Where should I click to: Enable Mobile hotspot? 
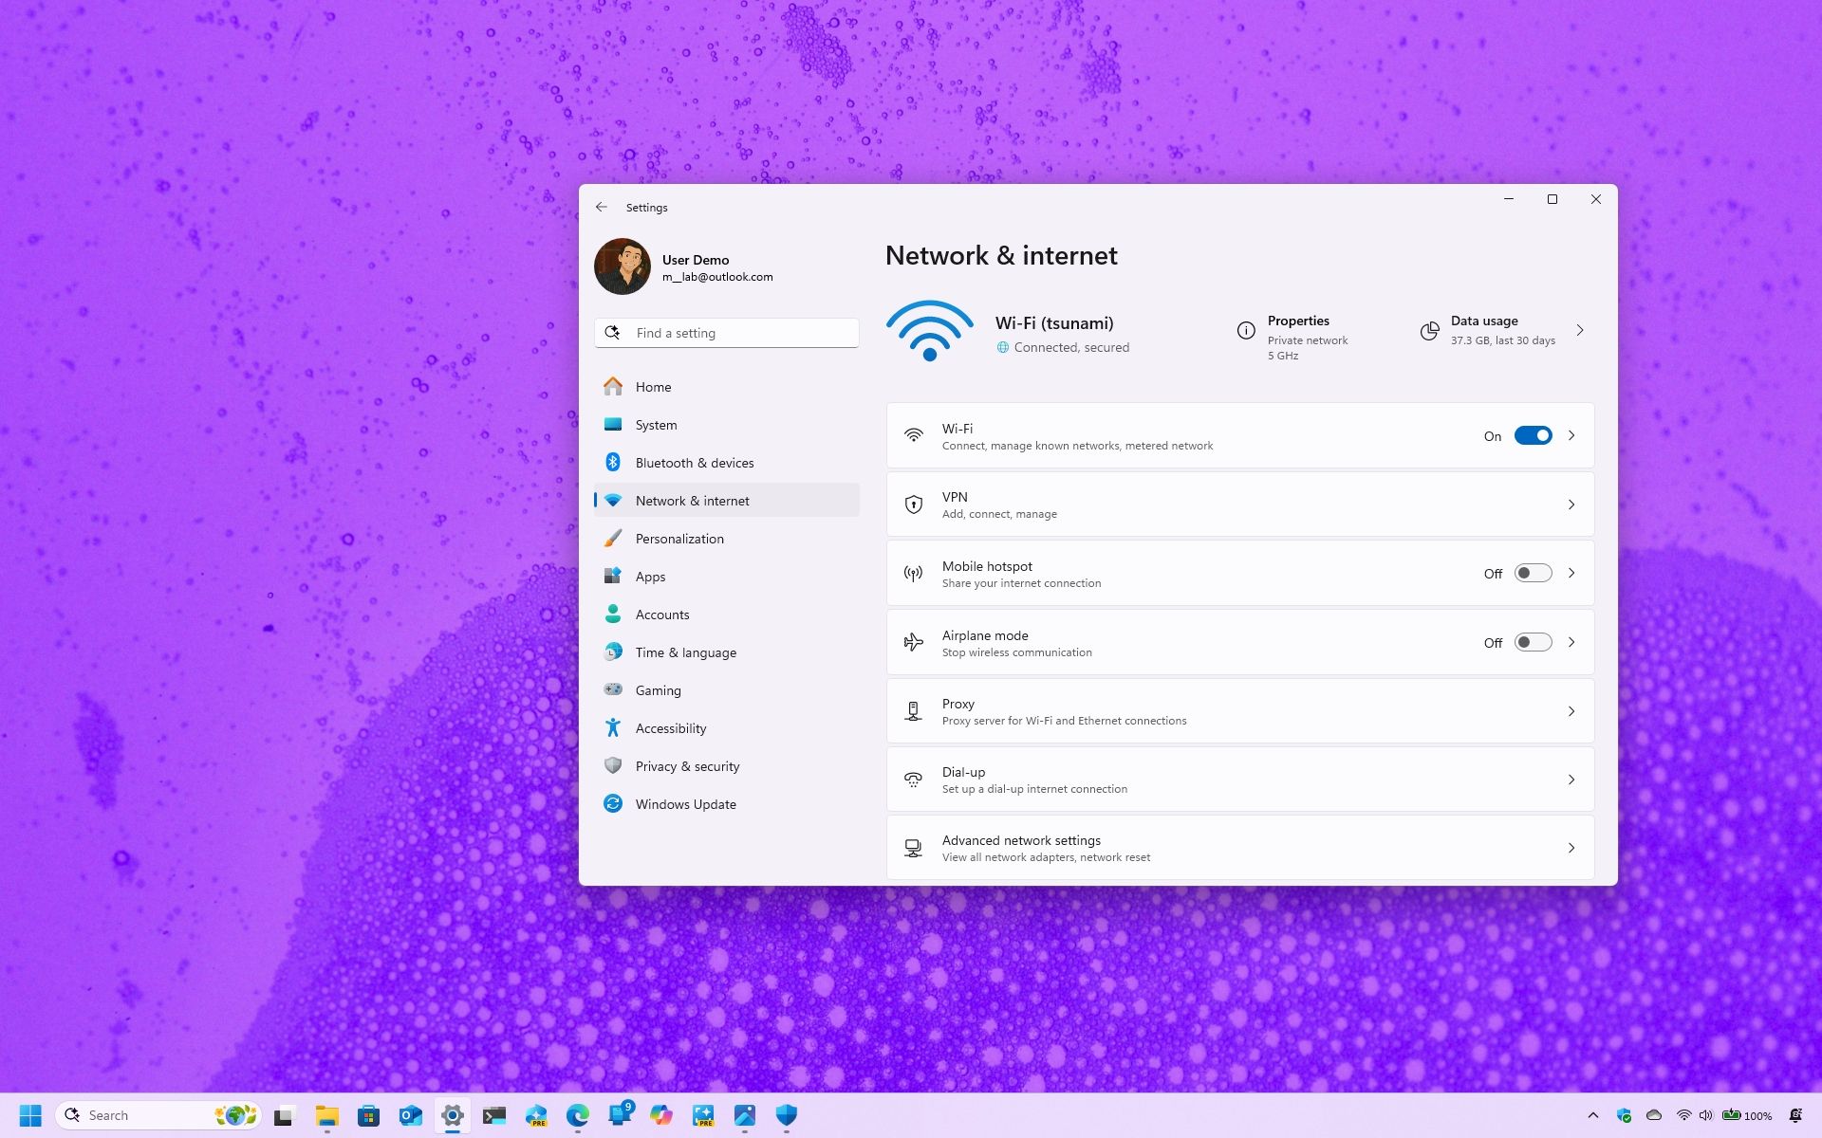[1532, 573]
